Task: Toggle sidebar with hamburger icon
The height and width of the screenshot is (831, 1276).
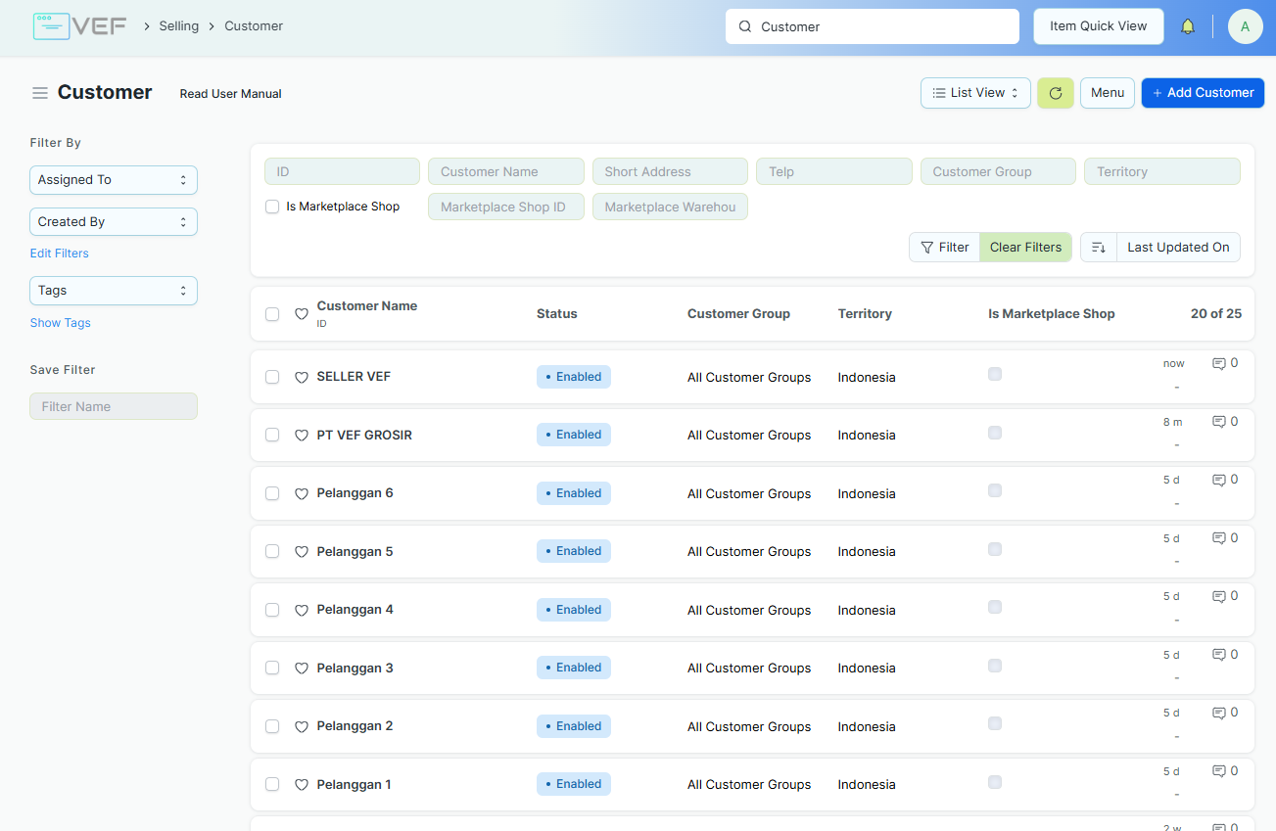Action: click(40, 93)
